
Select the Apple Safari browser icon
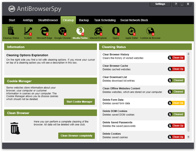pyautogui.click(x=131, y=31)
